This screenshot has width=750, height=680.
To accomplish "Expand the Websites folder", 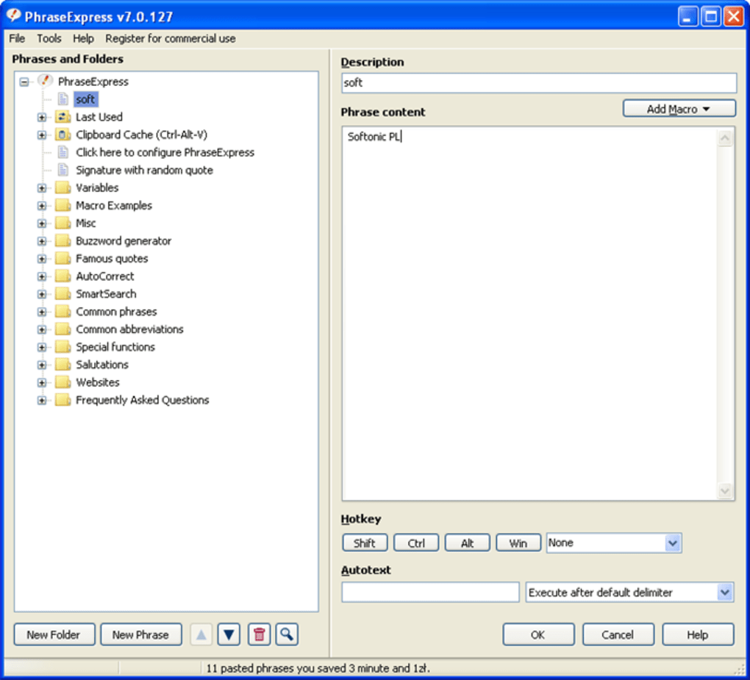I will [x=42, y=382].
